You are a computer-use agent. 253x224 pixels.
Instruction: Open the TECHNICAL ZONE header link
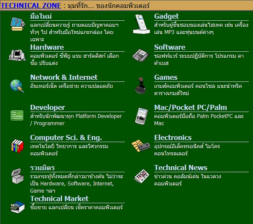[31, 6]
